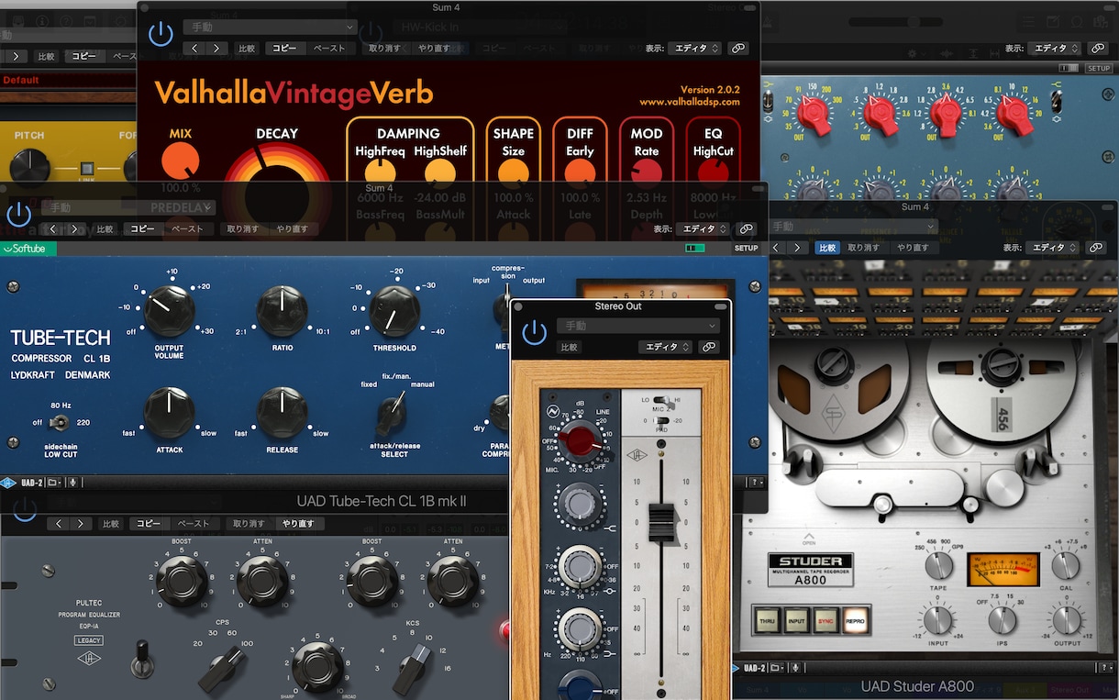1119x700 pixels.
Task: Go to next preset in Pultec window
Action: pyautogui.click(x=82, y=524)
